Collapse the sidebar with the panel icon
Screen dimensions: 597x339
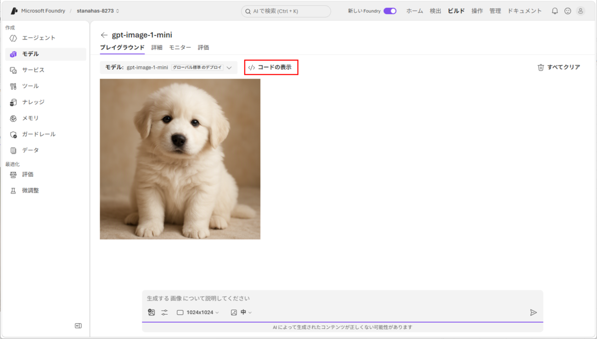[x=78, y=326]
